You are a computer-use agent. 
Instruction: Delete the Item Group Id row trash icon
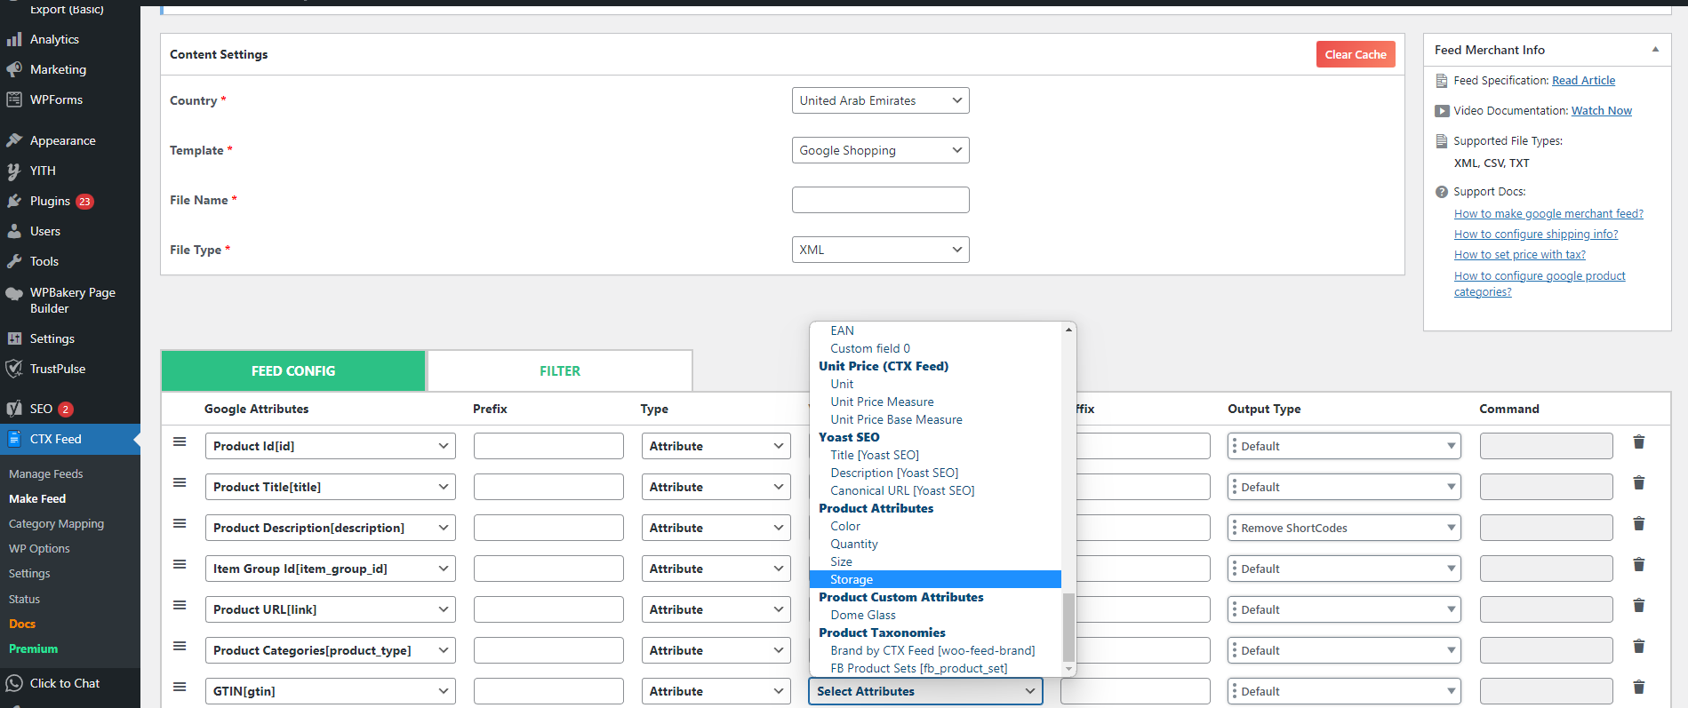pyautogui.click(x=1639, y=565)
